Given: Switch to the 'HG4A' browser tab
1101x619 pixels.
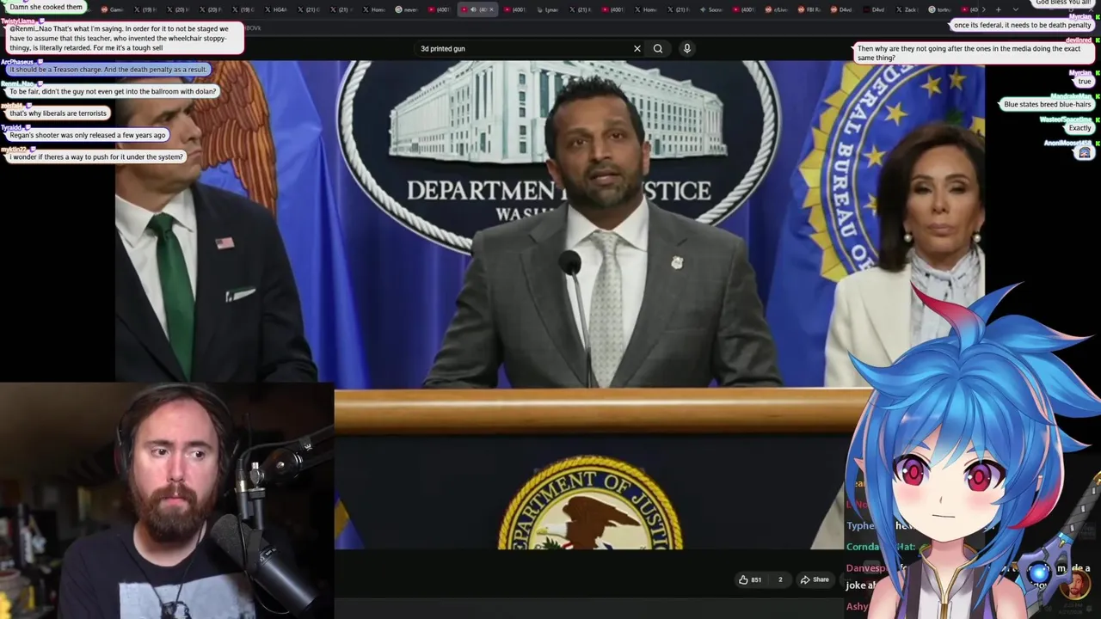Looking at the screenshot, I should coord(276,9).
